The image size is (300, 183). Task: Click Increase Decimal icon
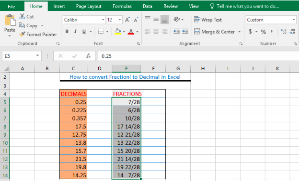click(283, 32)
